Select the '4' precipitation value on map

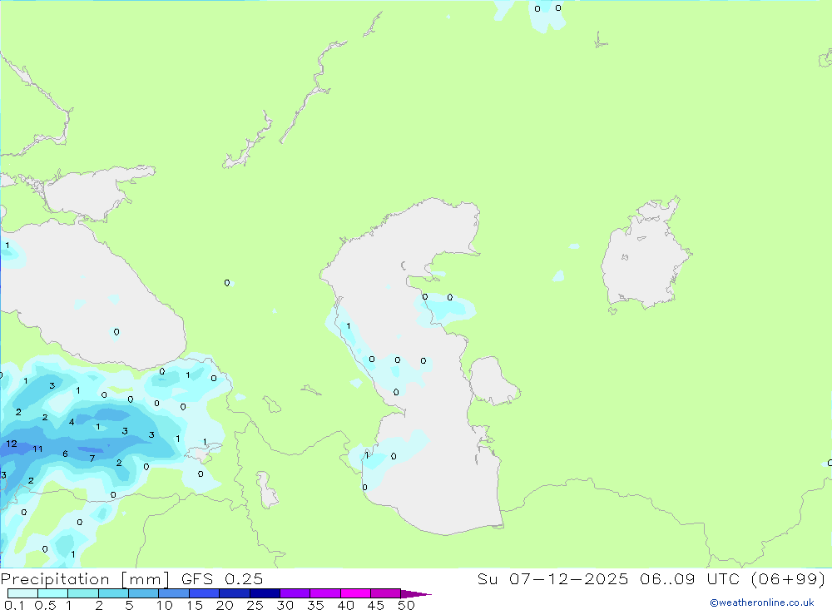[x=71, y=422]
